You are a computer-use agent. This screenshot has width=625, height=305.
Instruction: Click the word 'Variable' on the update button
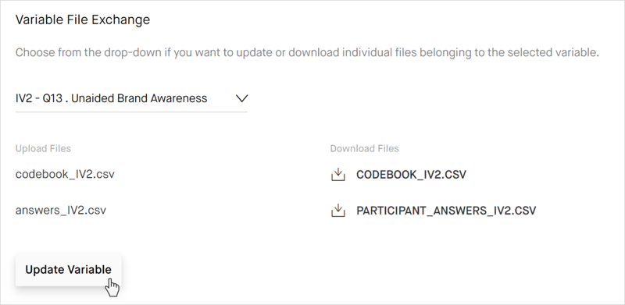pyautogui.click(x=89, y=270)
